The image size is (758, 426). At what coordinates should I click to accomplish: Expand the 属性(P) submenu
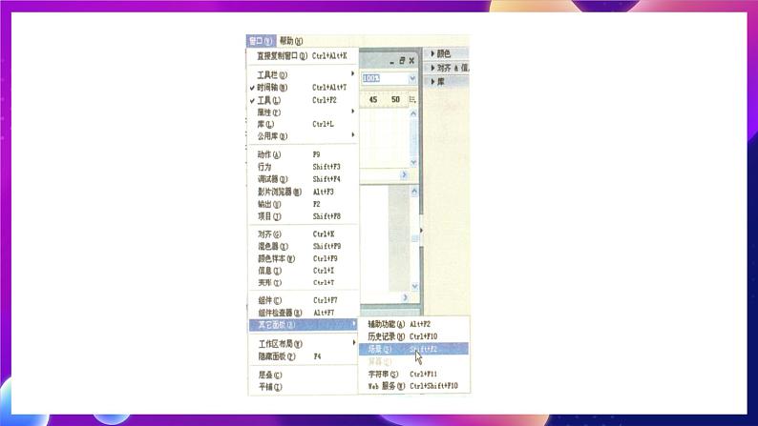coord(303,112)
